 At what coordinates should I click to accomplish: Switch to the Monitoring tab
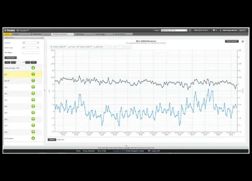click(x=84, y=34)
